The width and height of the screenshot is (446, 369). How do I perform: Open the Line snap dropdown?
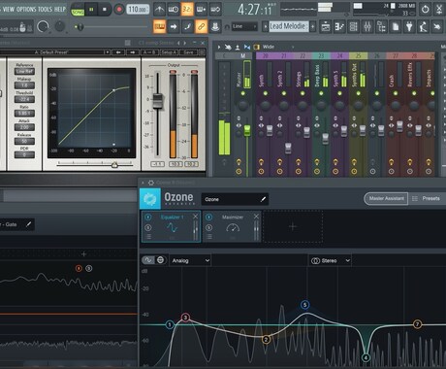pyautogui.click(x=244, y=26)
